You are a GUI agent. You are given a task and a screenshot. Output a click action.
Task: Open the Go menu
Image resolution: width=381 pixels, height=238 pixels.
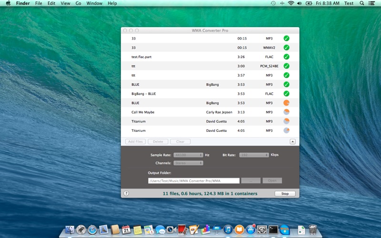pyautogui.click(x=78, y=3)
